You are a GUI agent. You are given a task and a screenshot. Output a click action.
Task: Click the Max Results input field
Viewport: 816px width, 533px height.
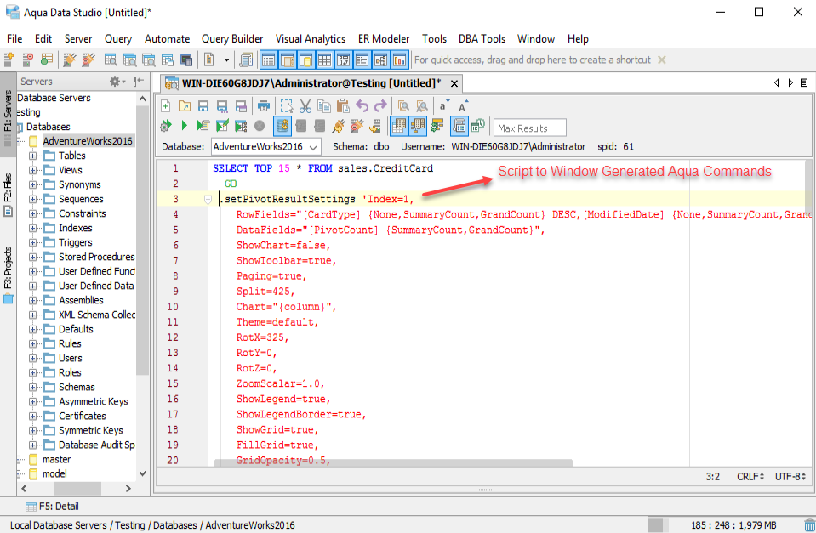coord(530,128)
